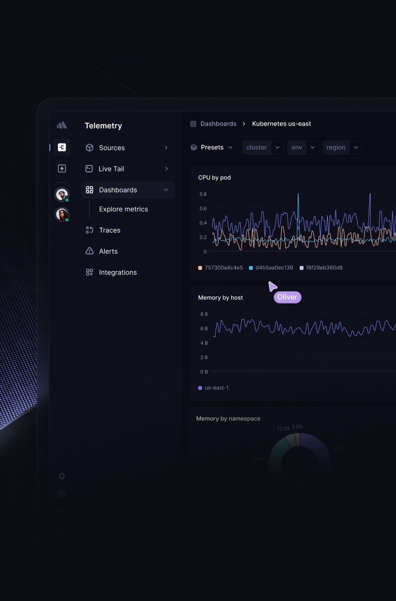This screenshot has width=396, height=601.
Task: Open Explore metrics submenu item
Action: coord(123,209)
